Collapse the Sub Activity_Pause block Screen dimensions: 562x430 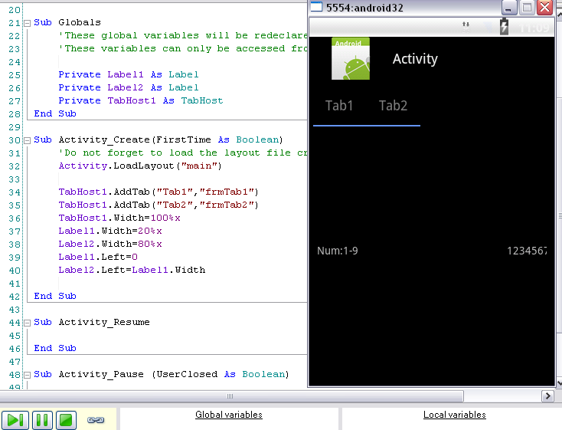coord(28,375)
